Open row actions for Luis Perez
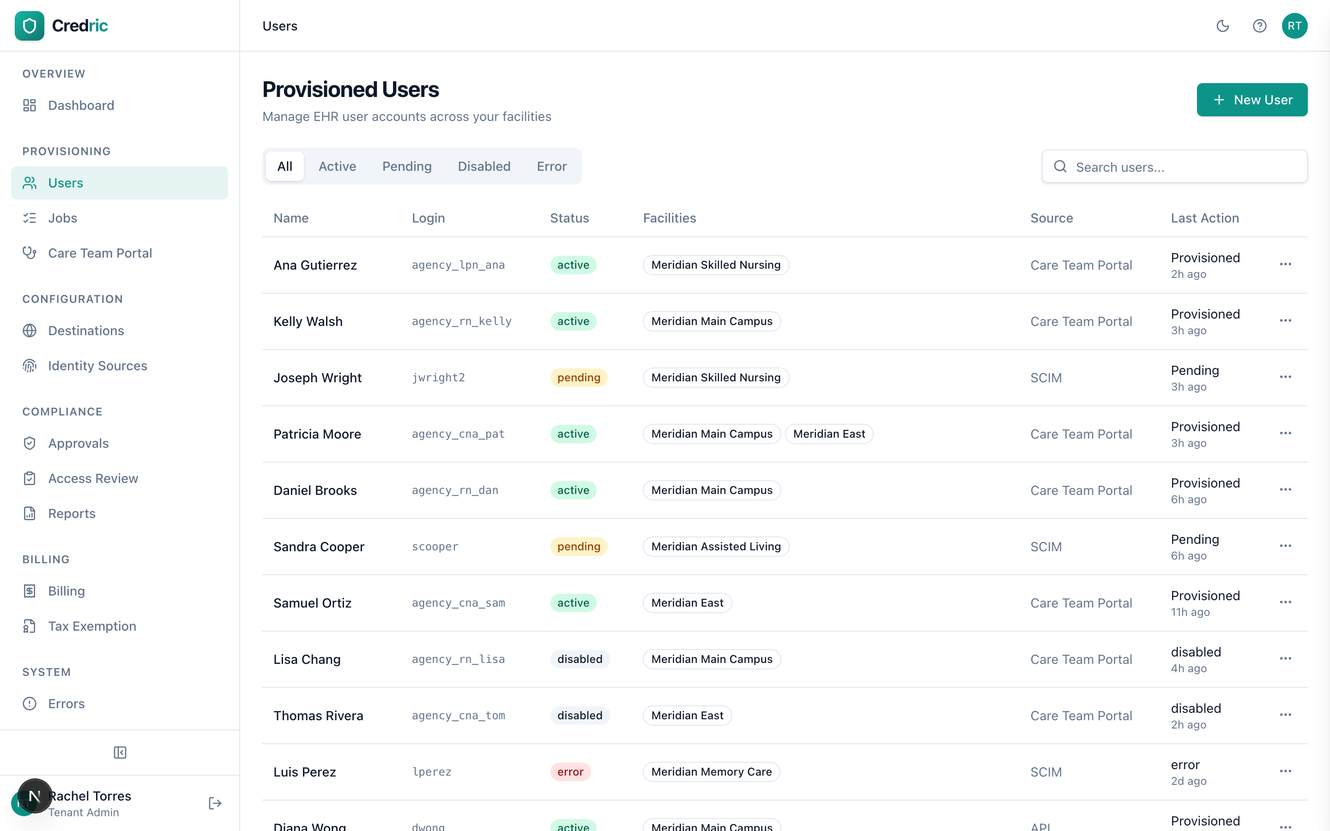 (x=1285, y=771)
